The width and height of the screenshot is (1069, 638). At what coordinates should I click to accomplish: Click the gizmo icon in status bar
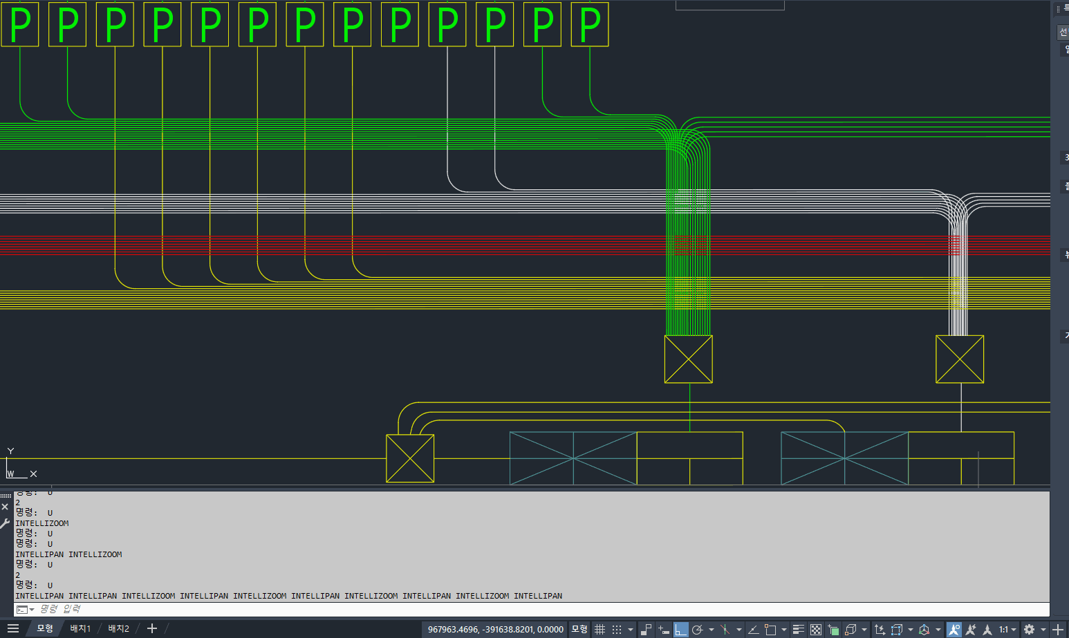coord(924,629)
